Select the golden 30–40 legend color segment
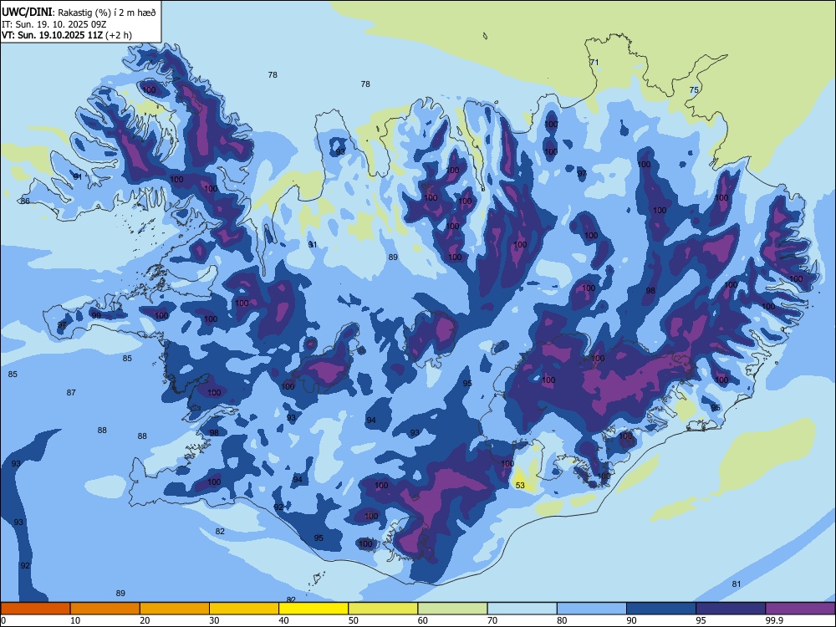Screen dimensions: 836x627 tap(244, 609)
